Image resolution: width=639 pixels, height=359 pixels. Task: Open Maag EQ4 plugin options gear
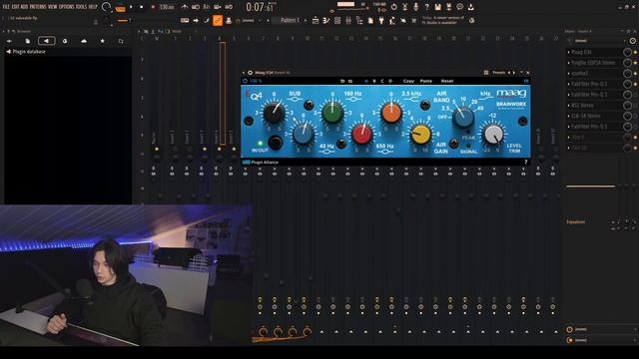coord(251,73)
